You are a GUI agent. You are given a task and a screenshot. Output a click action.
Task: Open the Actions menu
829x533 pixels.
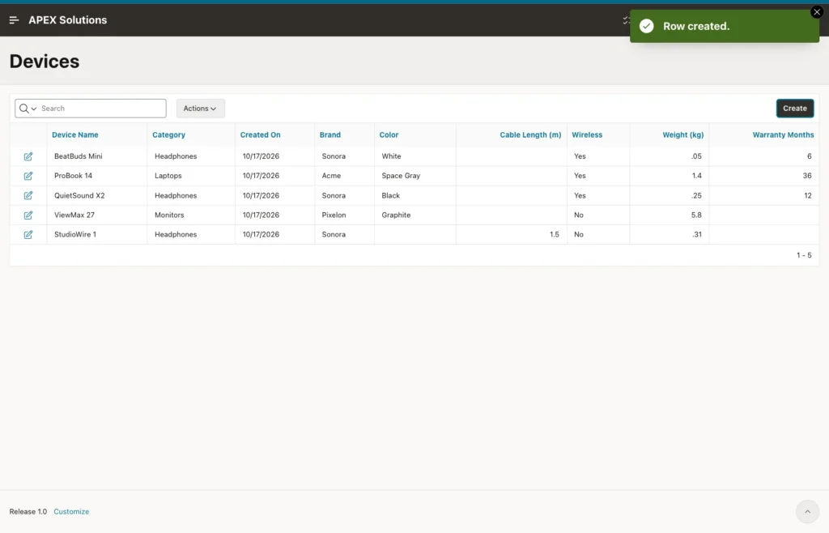click(201, 109)
